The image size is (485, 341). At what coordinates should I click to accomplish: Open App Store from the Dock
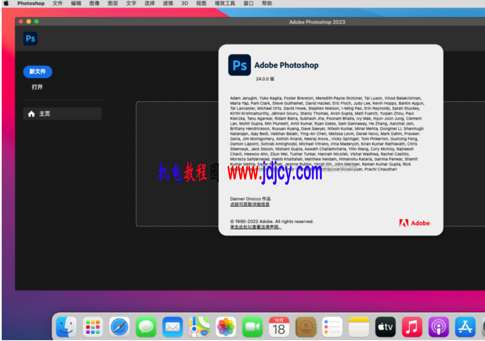[x=465, y=327]
